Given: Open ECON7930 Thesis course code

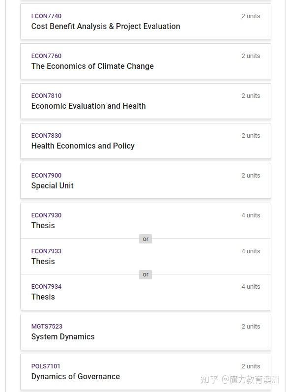Looking at the screenshot, I should [x=46, y=215].
